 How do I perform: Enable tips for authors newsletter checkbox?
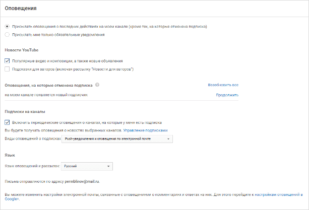[x=7, y=69]
